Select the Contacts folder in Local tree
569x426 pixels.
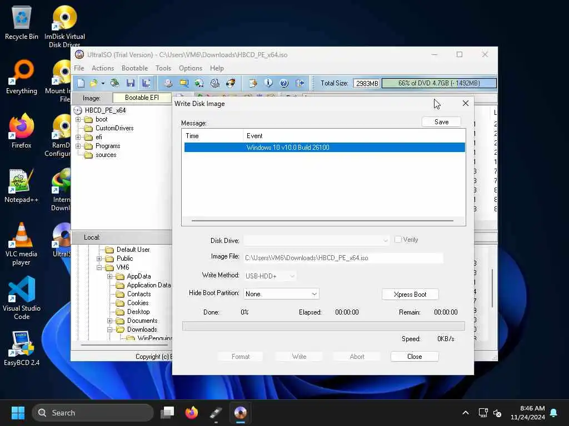click(x=138, y=294)
